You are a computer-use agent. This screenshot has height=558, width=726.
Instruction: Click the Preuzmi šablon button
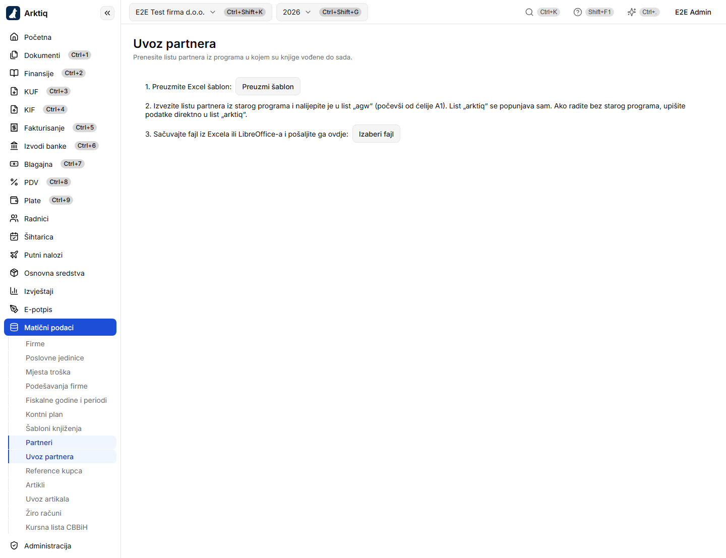[x=268, y=86]
